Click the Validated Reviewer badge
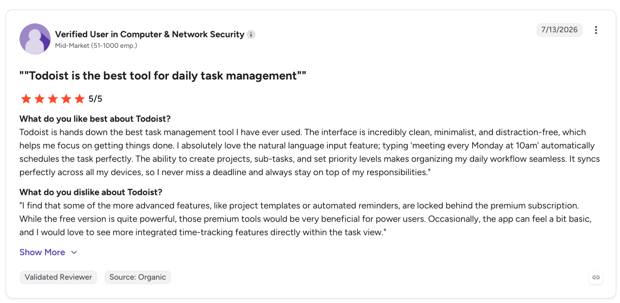The image size is (620, 303). point(58,277)
